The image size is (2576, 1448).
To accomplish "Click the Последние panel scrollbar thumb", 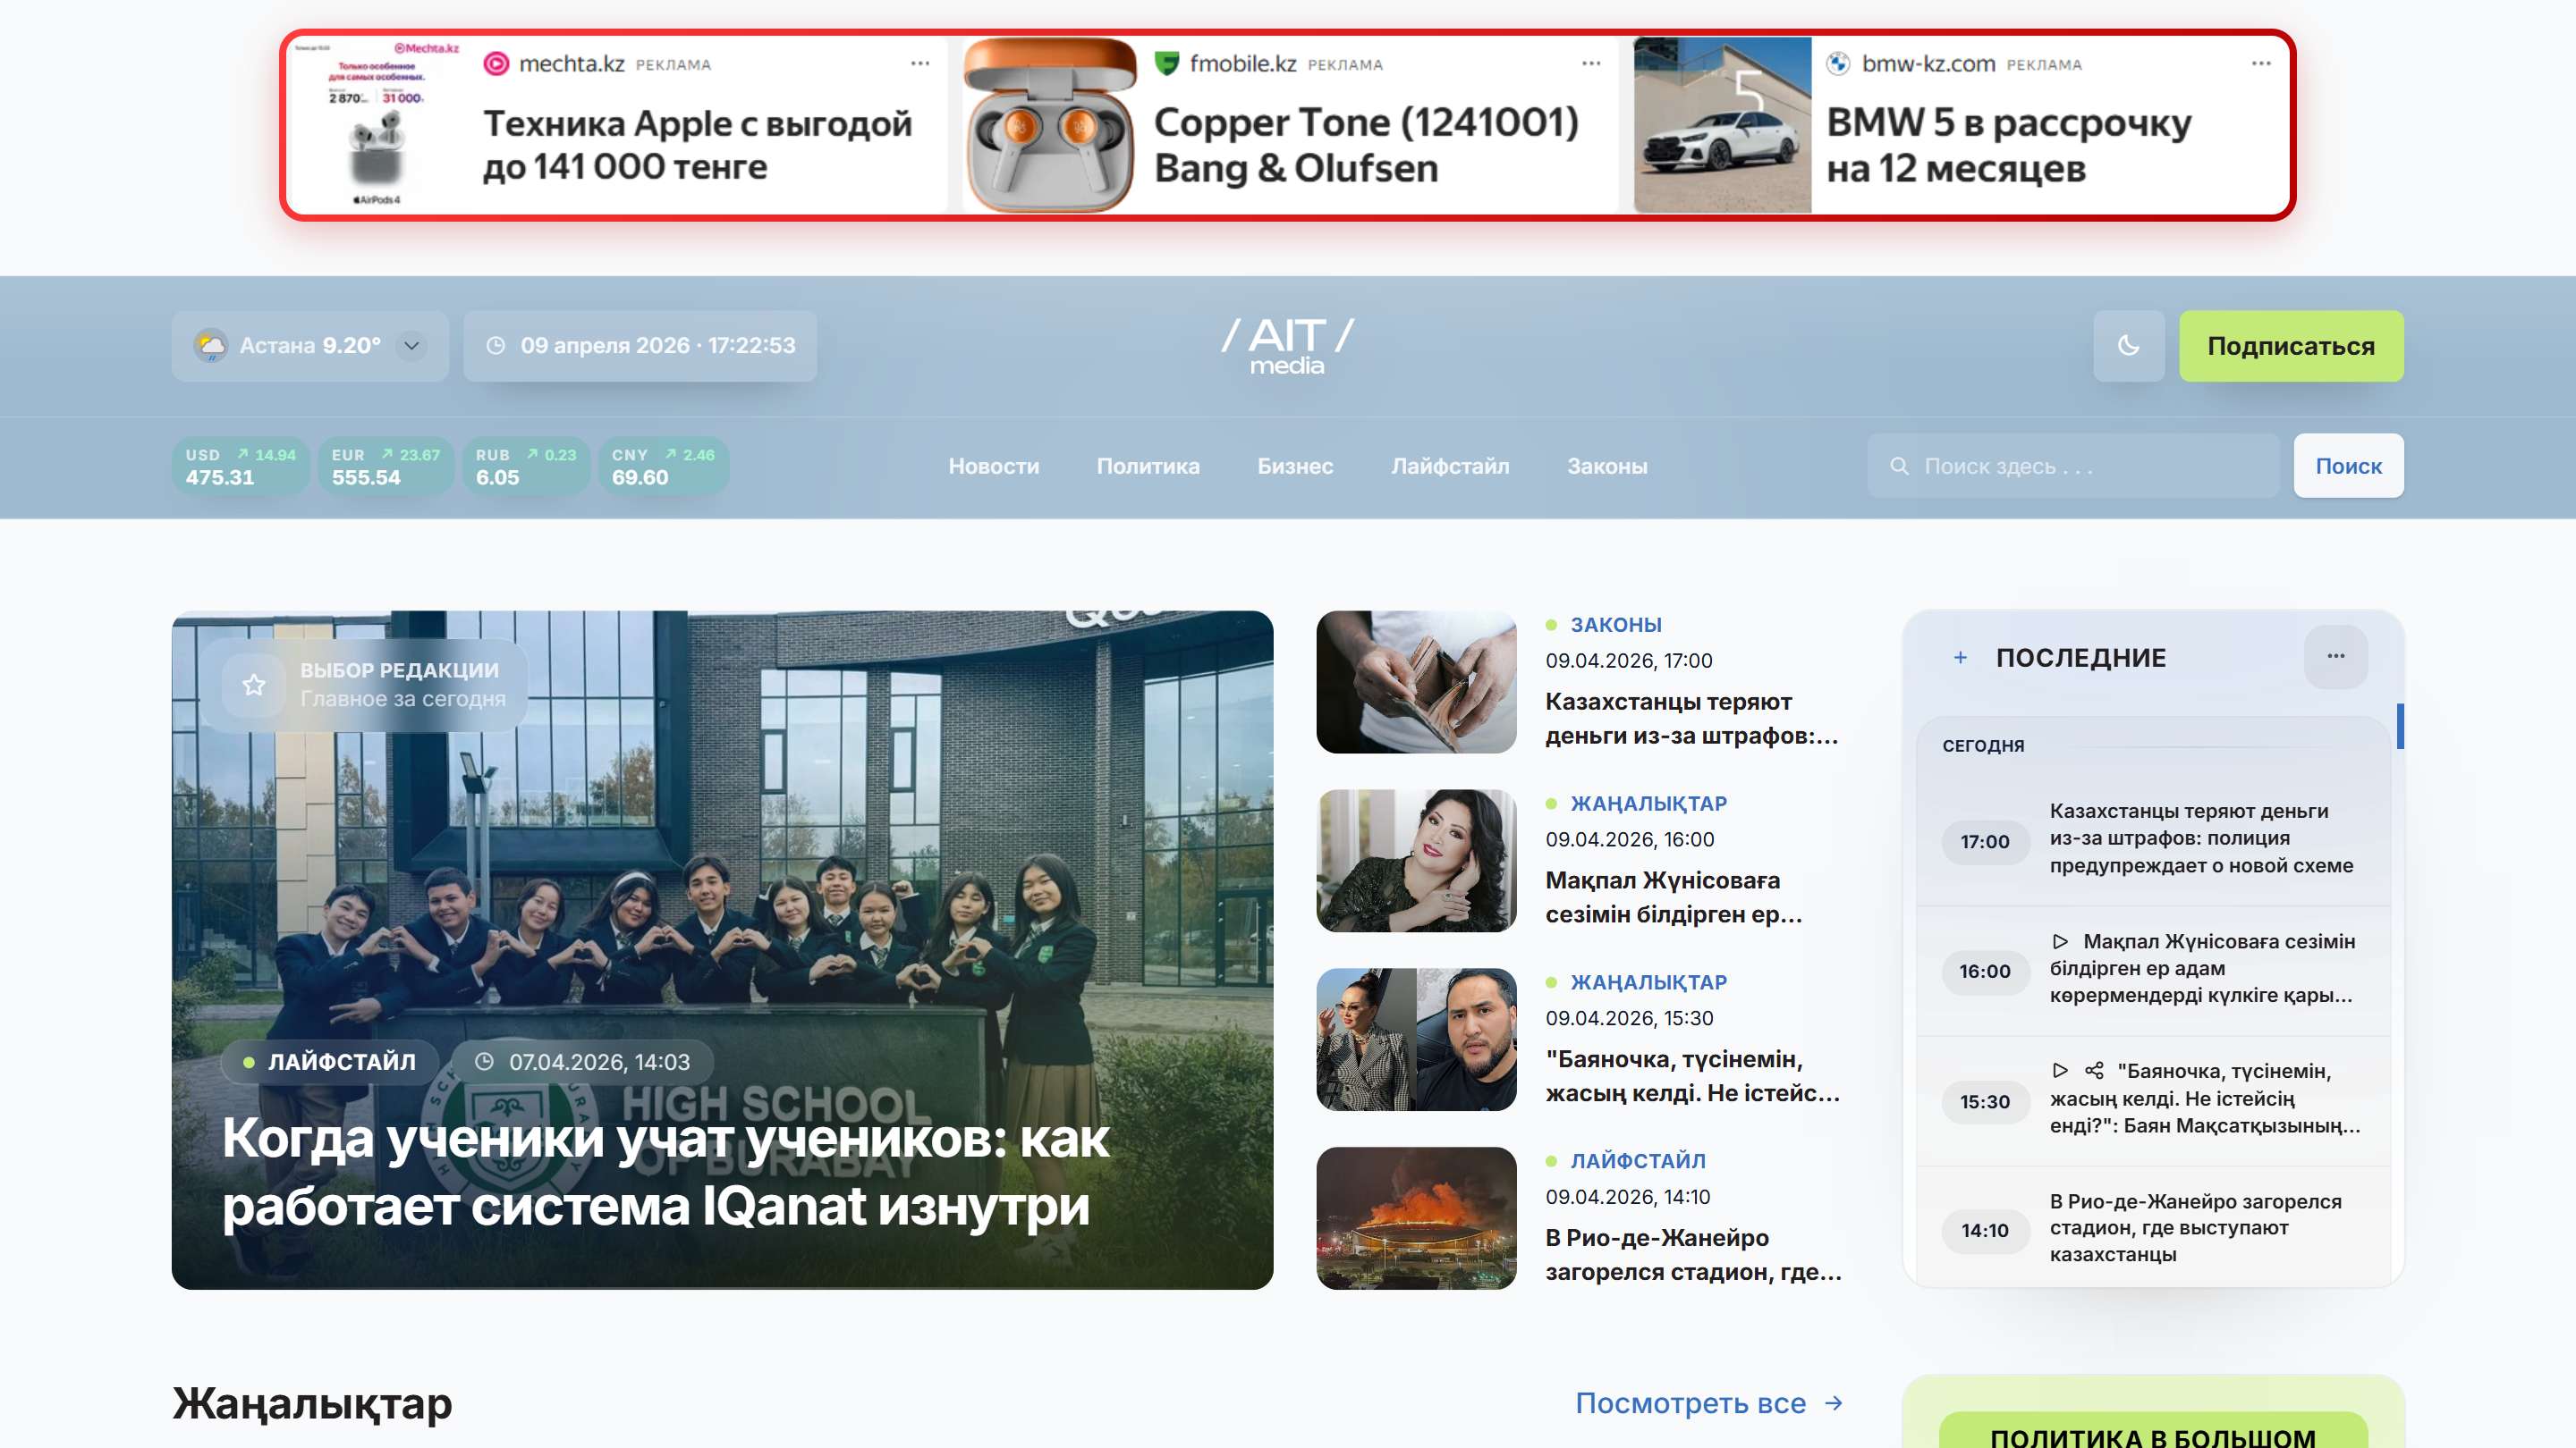I will (x=2400, y=727).
